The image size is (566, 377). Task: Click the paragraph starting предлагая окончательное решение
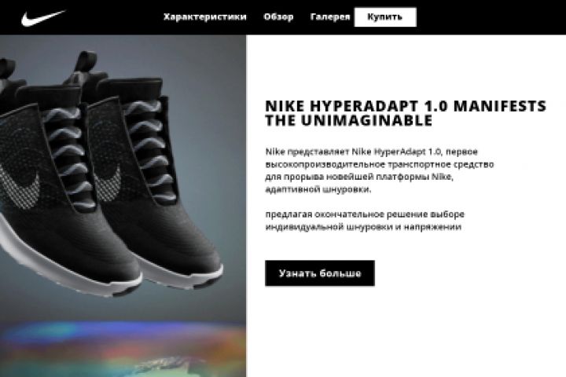pos(365,221)
